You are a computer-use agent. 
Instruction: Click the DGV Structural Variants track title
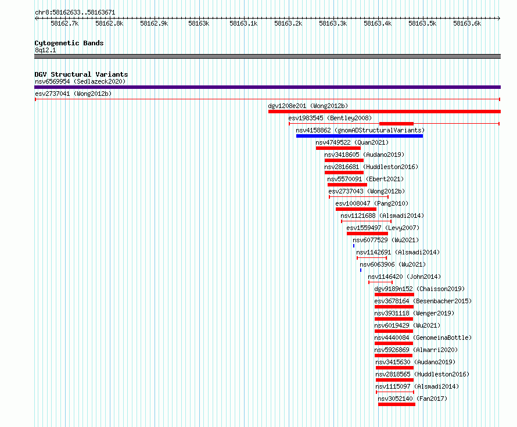pos(81,74)
